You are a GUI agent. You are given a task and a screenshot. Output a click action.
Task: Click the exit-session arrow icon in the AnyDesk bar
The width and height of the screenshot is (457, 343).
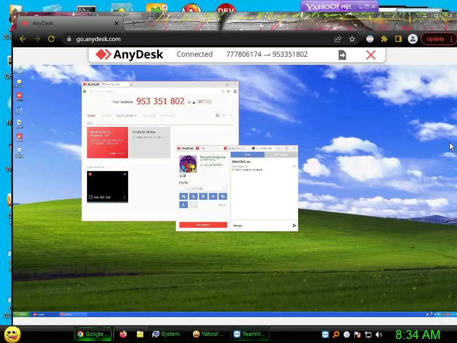tap(342, 55)
